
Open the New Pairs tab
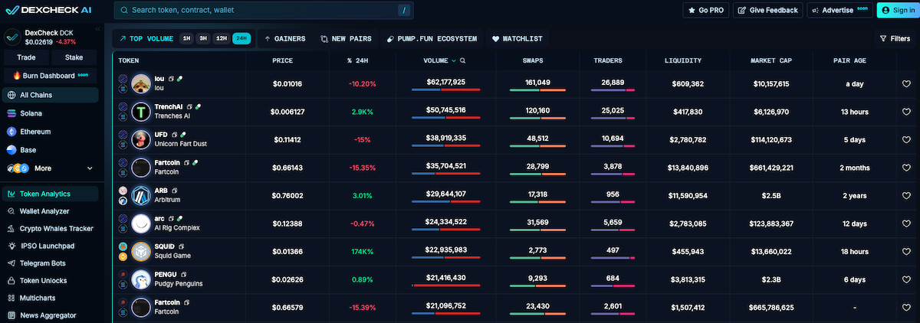(x=346, y=38)
